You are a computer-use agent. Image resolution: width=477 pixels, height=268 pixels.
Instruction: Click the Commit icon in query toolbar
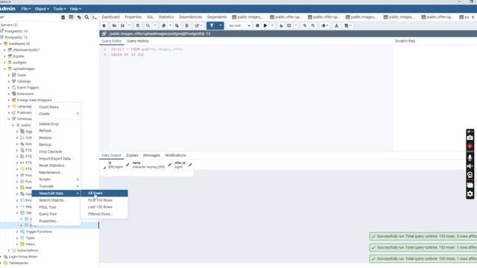click(x=305, y=26)
